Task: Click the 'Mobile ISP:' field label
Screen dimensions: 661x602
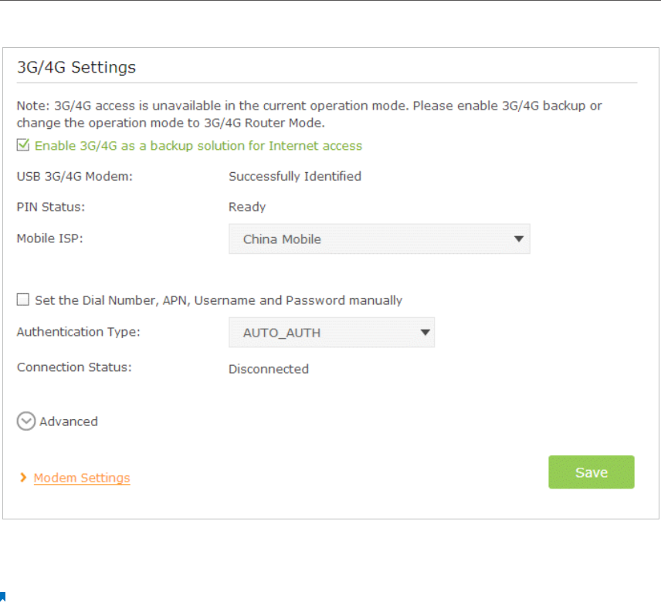Action: point(49,238)
